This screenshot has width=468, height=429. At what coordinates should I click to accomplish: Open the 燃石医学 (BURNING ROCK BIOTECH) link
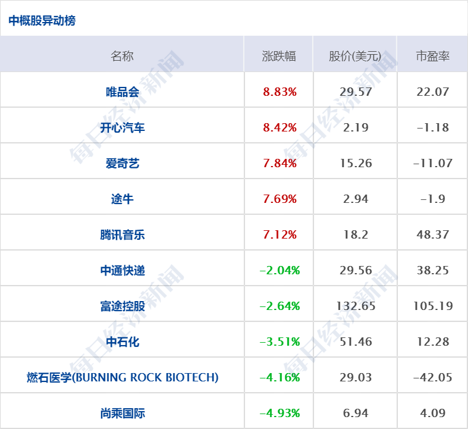(123, 377)
